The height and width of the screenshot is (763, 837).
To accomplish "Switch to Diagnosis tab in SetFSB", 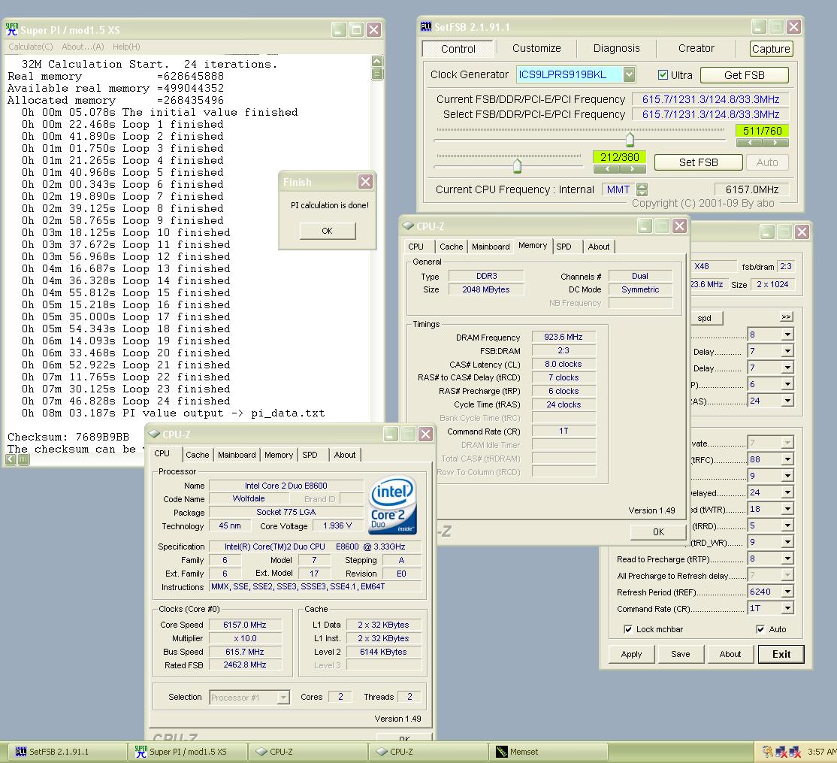I will point(617,48).
